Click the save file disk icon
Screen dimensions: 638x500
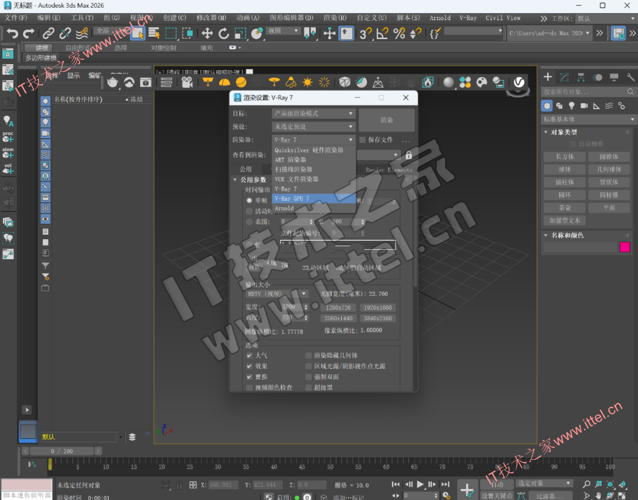tap(618, 33)
